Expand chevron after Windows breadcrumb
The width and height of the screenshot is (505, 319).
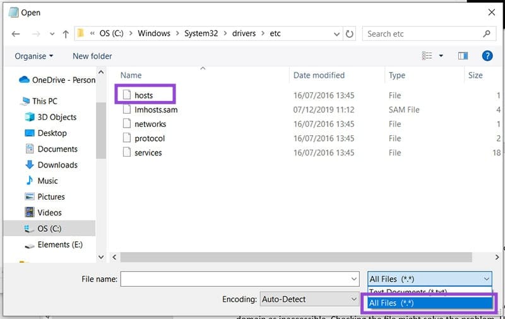pos(177,33)
